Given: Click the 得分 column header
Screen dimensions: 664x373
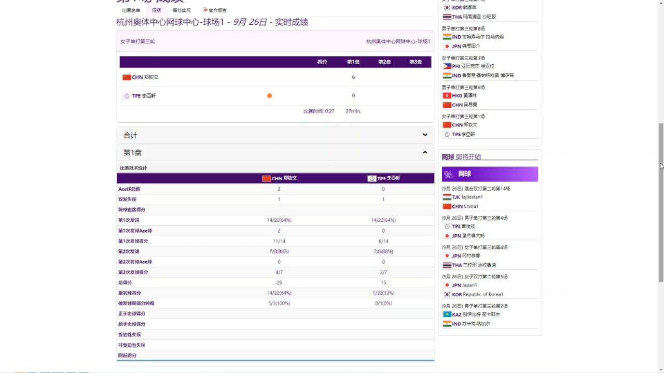Looking at the screenshot, I should tap(322, 62).
